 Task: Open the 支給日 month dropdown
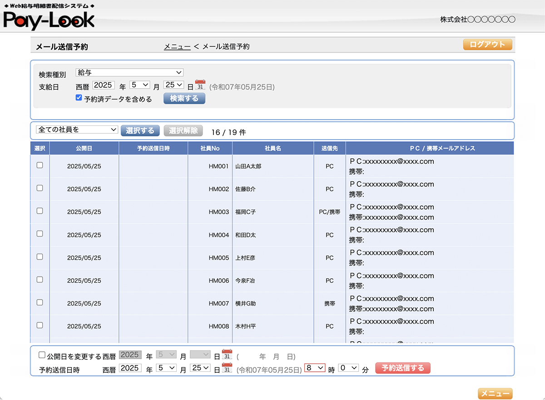[139, 85]
